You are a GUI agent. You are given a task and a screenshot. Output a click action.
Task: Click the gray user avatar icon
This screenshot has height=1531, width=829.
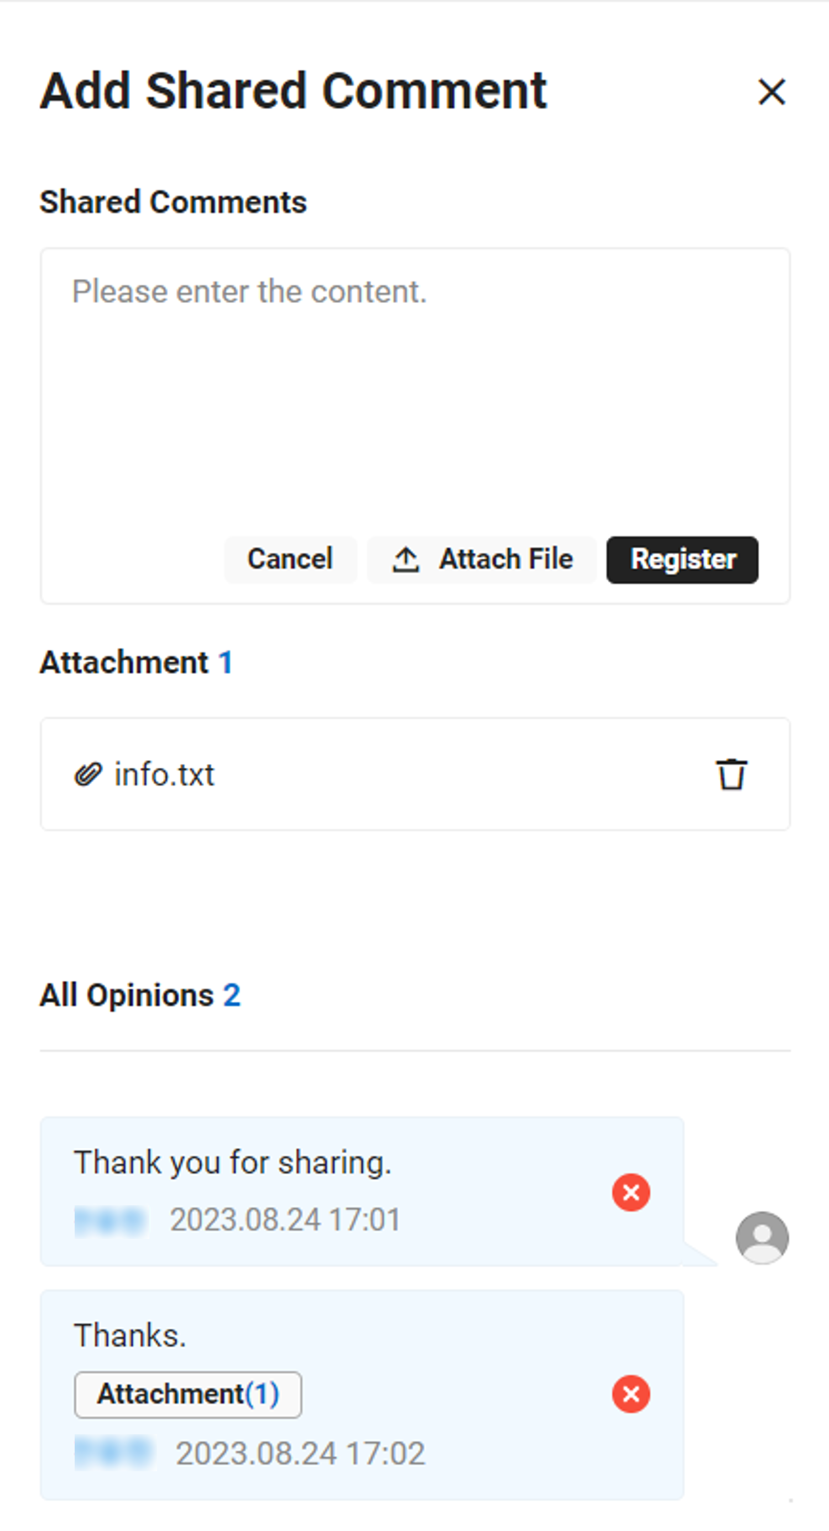coord(762,1238)
